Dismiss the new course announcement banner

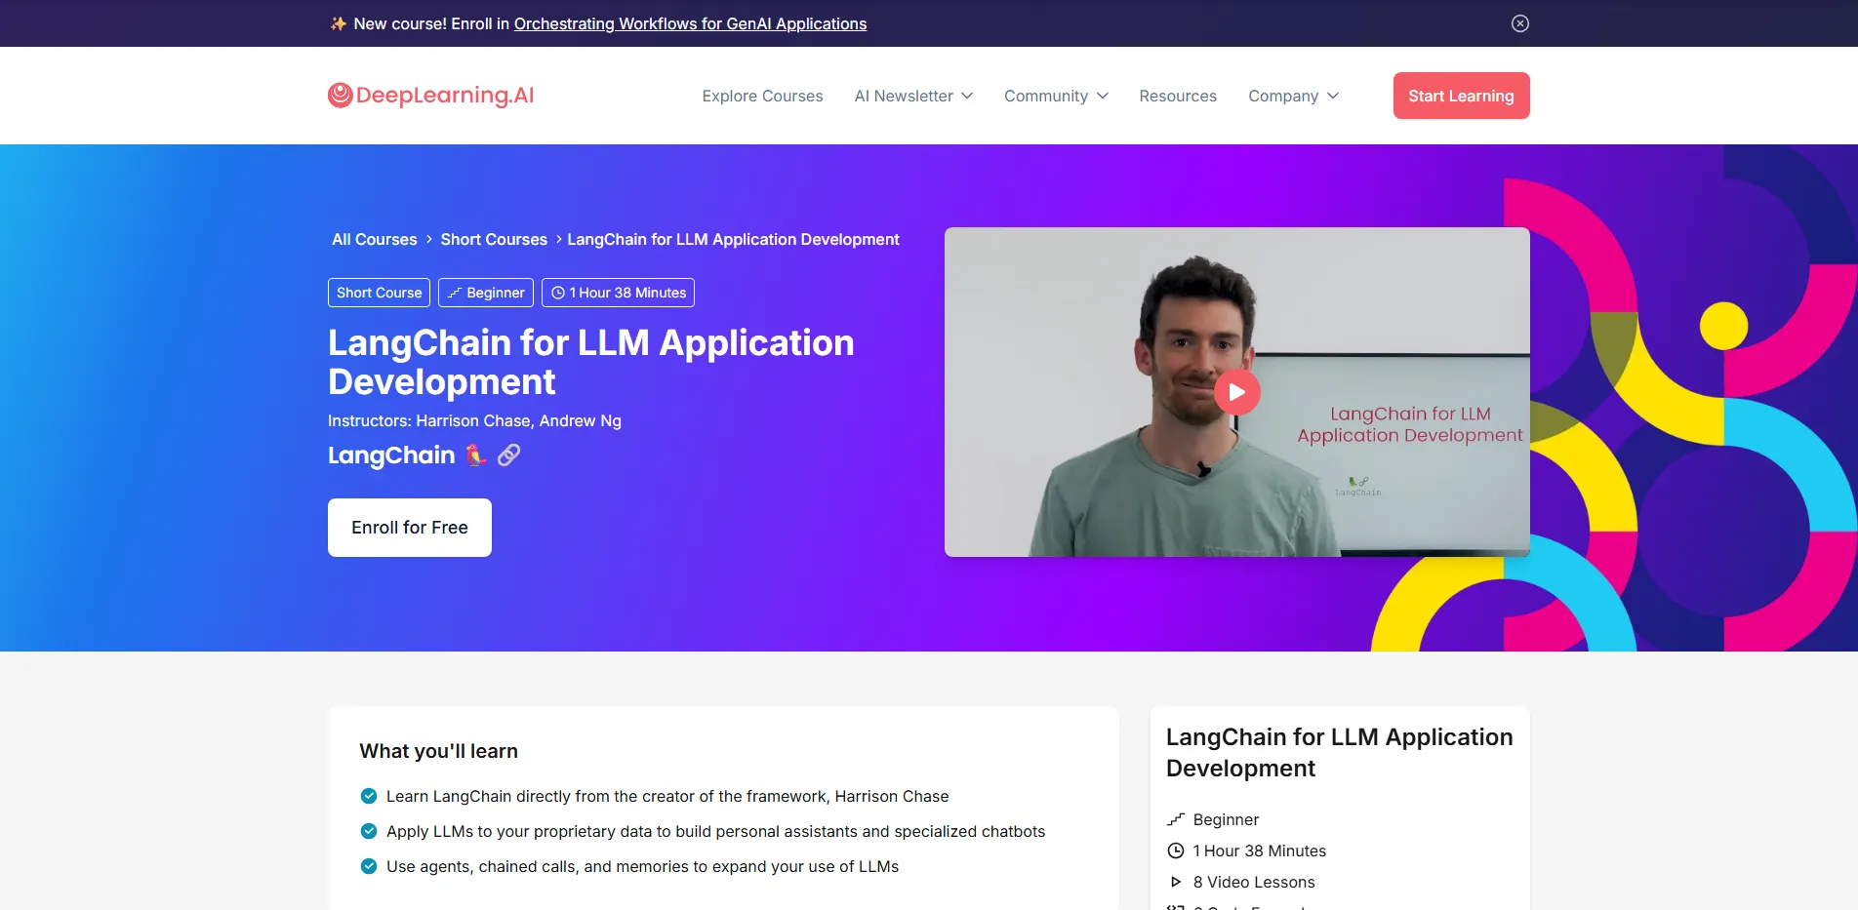1519,22
